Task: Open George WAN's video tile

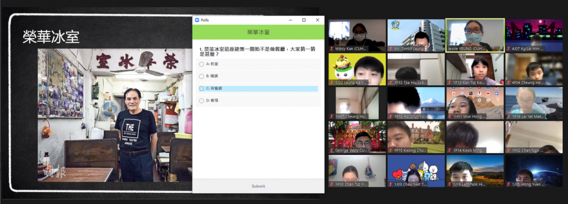Action: click(357, 137)
